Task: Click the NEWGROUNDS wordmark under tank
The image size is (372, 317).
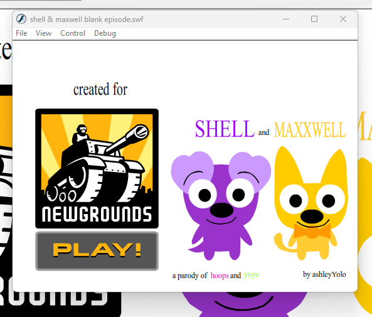Action: pyautogui.click(x=97, y=214)
